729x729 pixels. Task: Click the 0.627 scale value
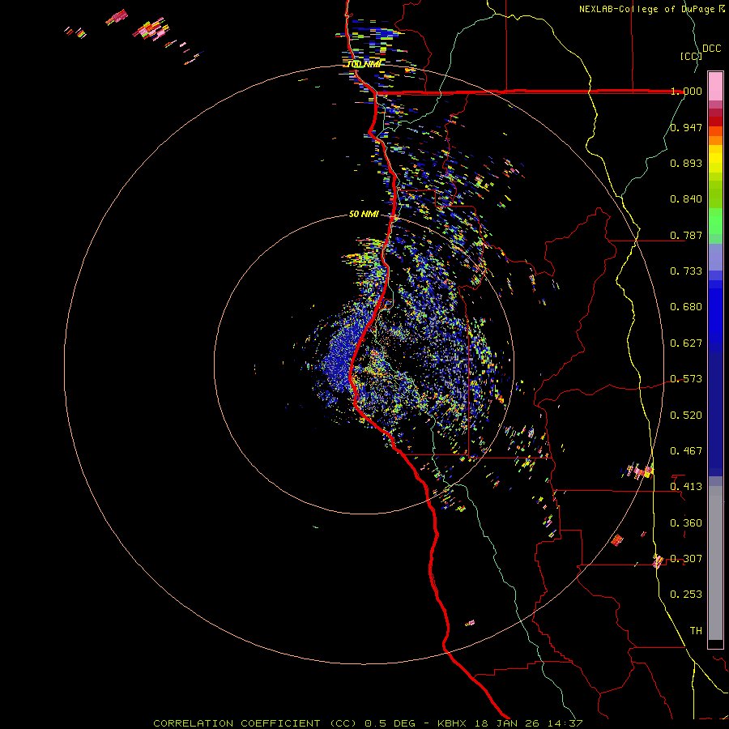[686, 343]
